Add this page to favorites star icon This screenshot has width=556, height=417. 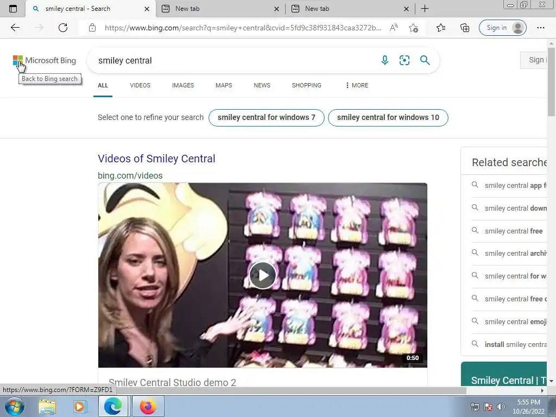pos(413,28)
